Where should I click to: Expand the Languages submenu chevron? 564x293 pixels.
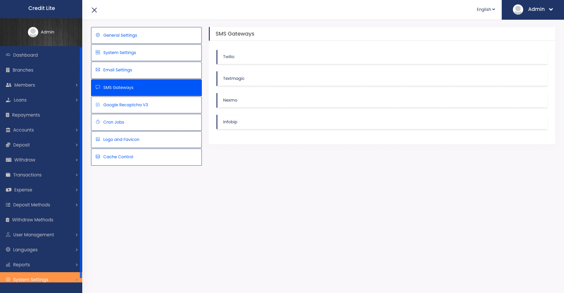tap(77, 250)
